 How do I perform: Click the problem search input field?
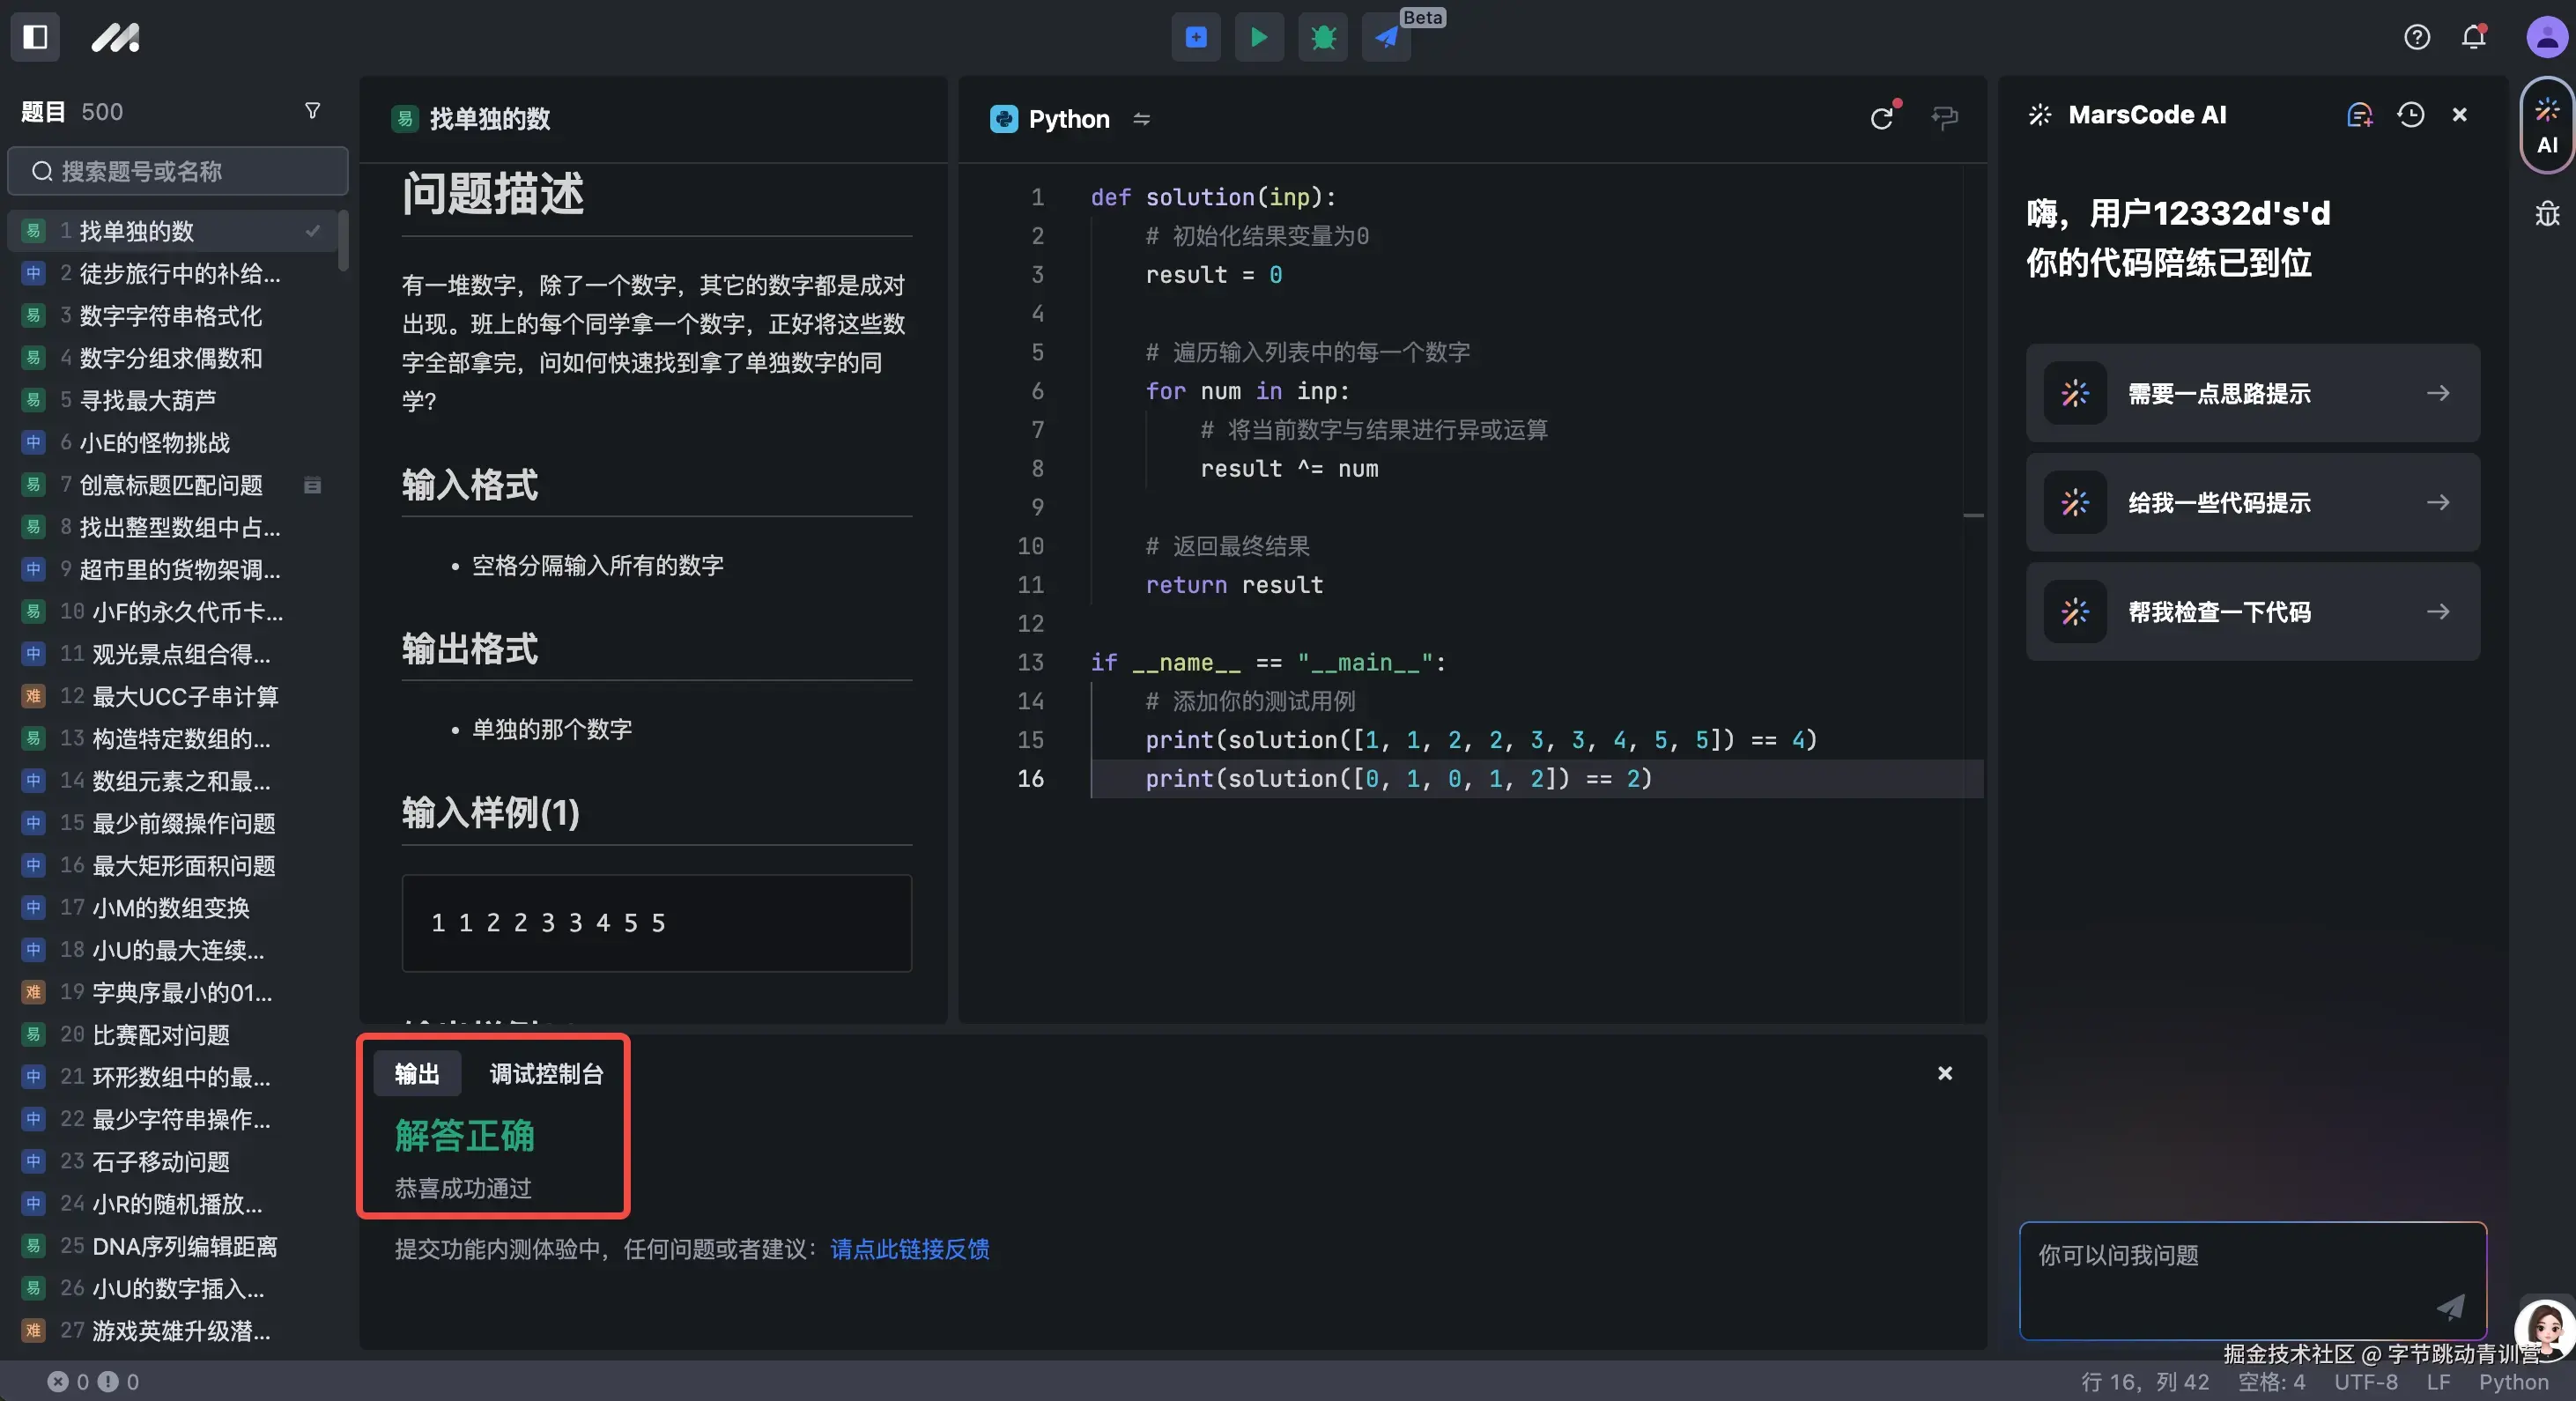click(x=178, y=171)
